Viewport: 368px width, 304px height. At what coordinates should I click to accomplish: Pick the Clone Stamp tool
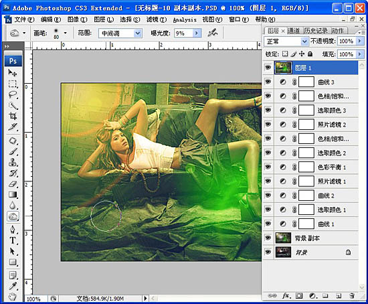[x=13, y=162]
